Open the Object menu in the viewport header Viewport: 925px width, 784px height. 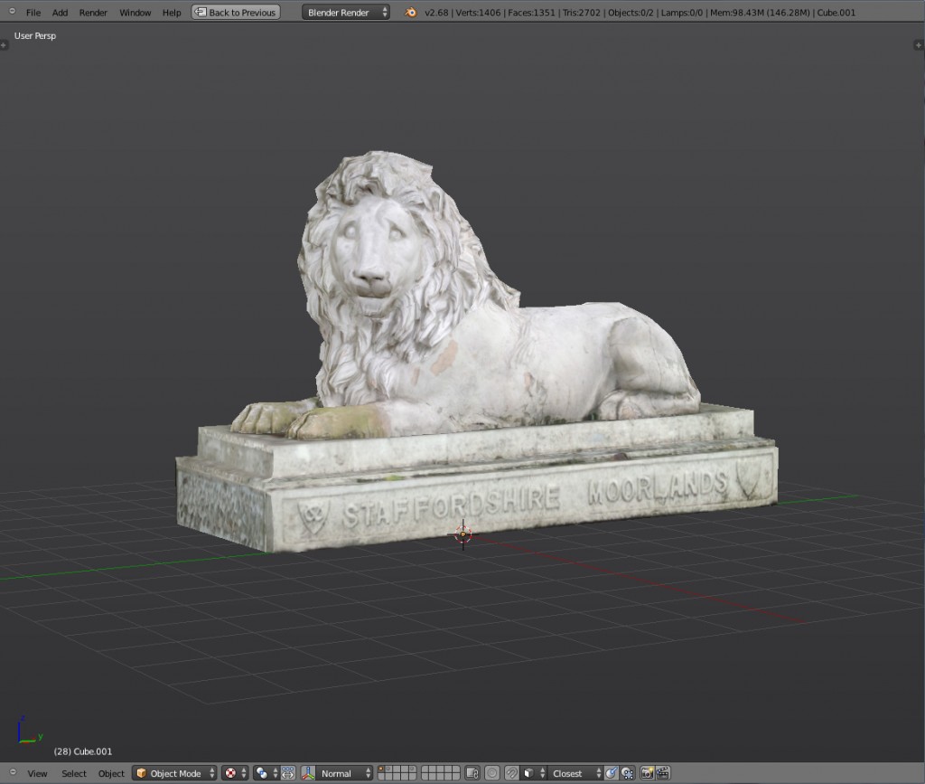(111, 773)
